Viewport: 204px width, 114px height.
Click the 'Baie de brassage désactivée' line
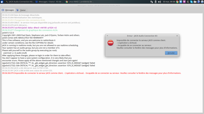tap(21, 15)
